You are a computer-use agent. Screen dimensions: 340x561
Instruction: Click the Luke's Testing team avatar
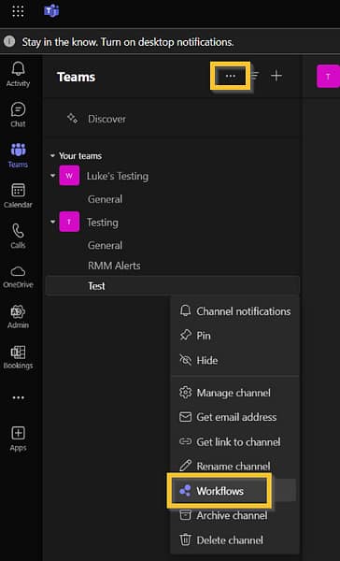click(x=69, y=176)
